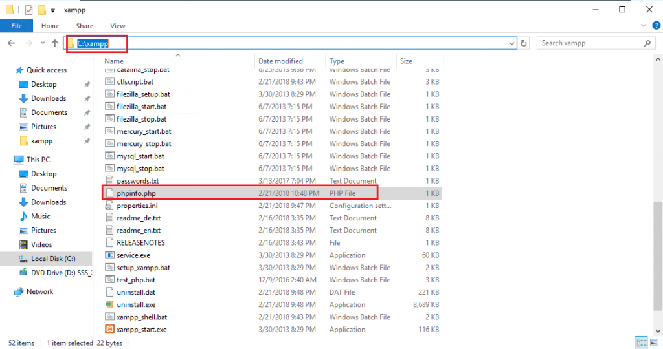Click the Quick access star icon
The width and height of the screenshot is (663, 349).
click(19, 70)
